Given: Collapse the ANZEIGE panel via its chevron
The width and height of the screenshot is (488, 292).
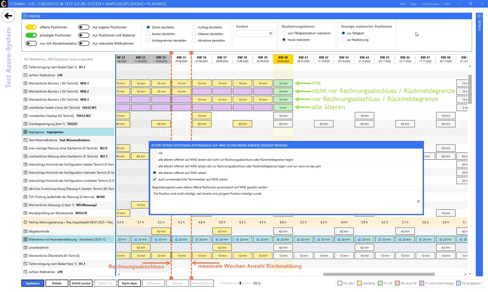Looking at the screenshot, I should [x=25, y=16].
